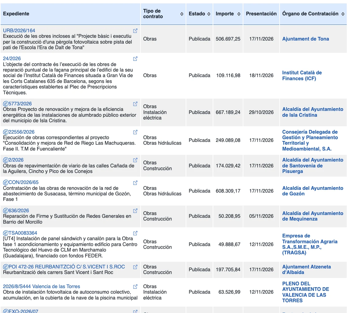Open external link icon for Valencia de las Torres row
The width and height of the screenshot is (348, 313).
click(135, 286)
